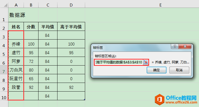Image resolution: width=199 pixels, height=107 pixels.
Task: Select column A header
Action: 16,5
